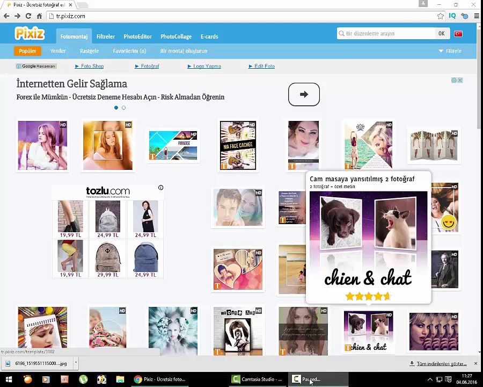Click the address bar tr.pixiz.com
Viewport: 483px width, 387px height.
coord(242,16)
